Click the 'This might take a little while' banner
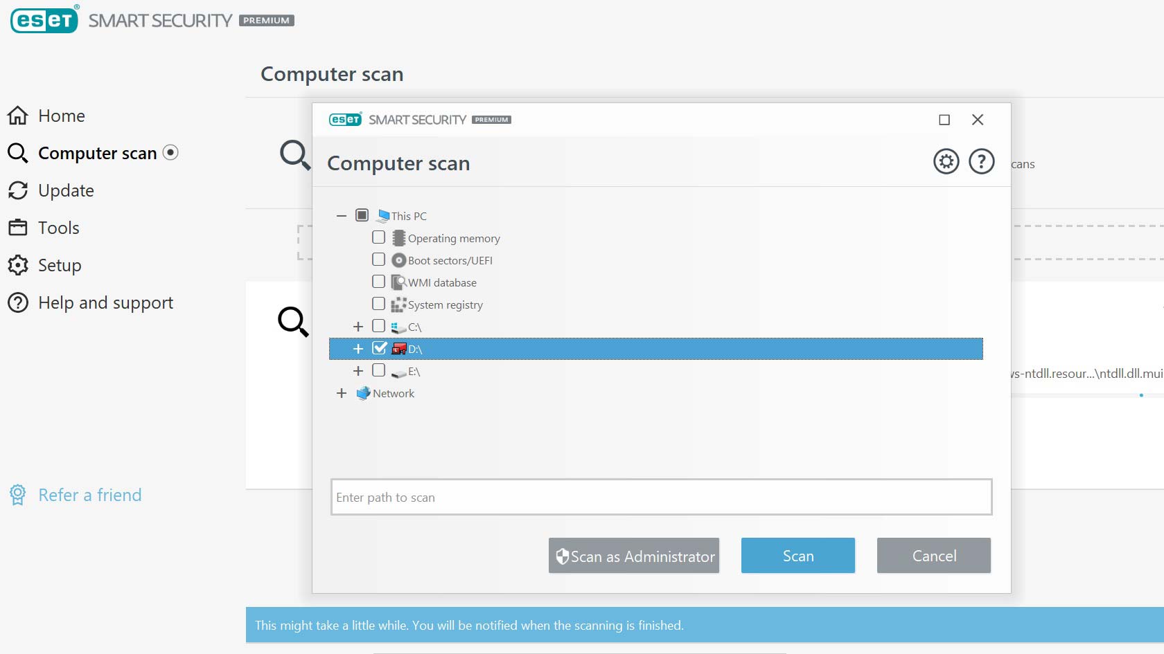Viewport: 1164px width, 654px height. pyautogui.click(x=705, y=625)
